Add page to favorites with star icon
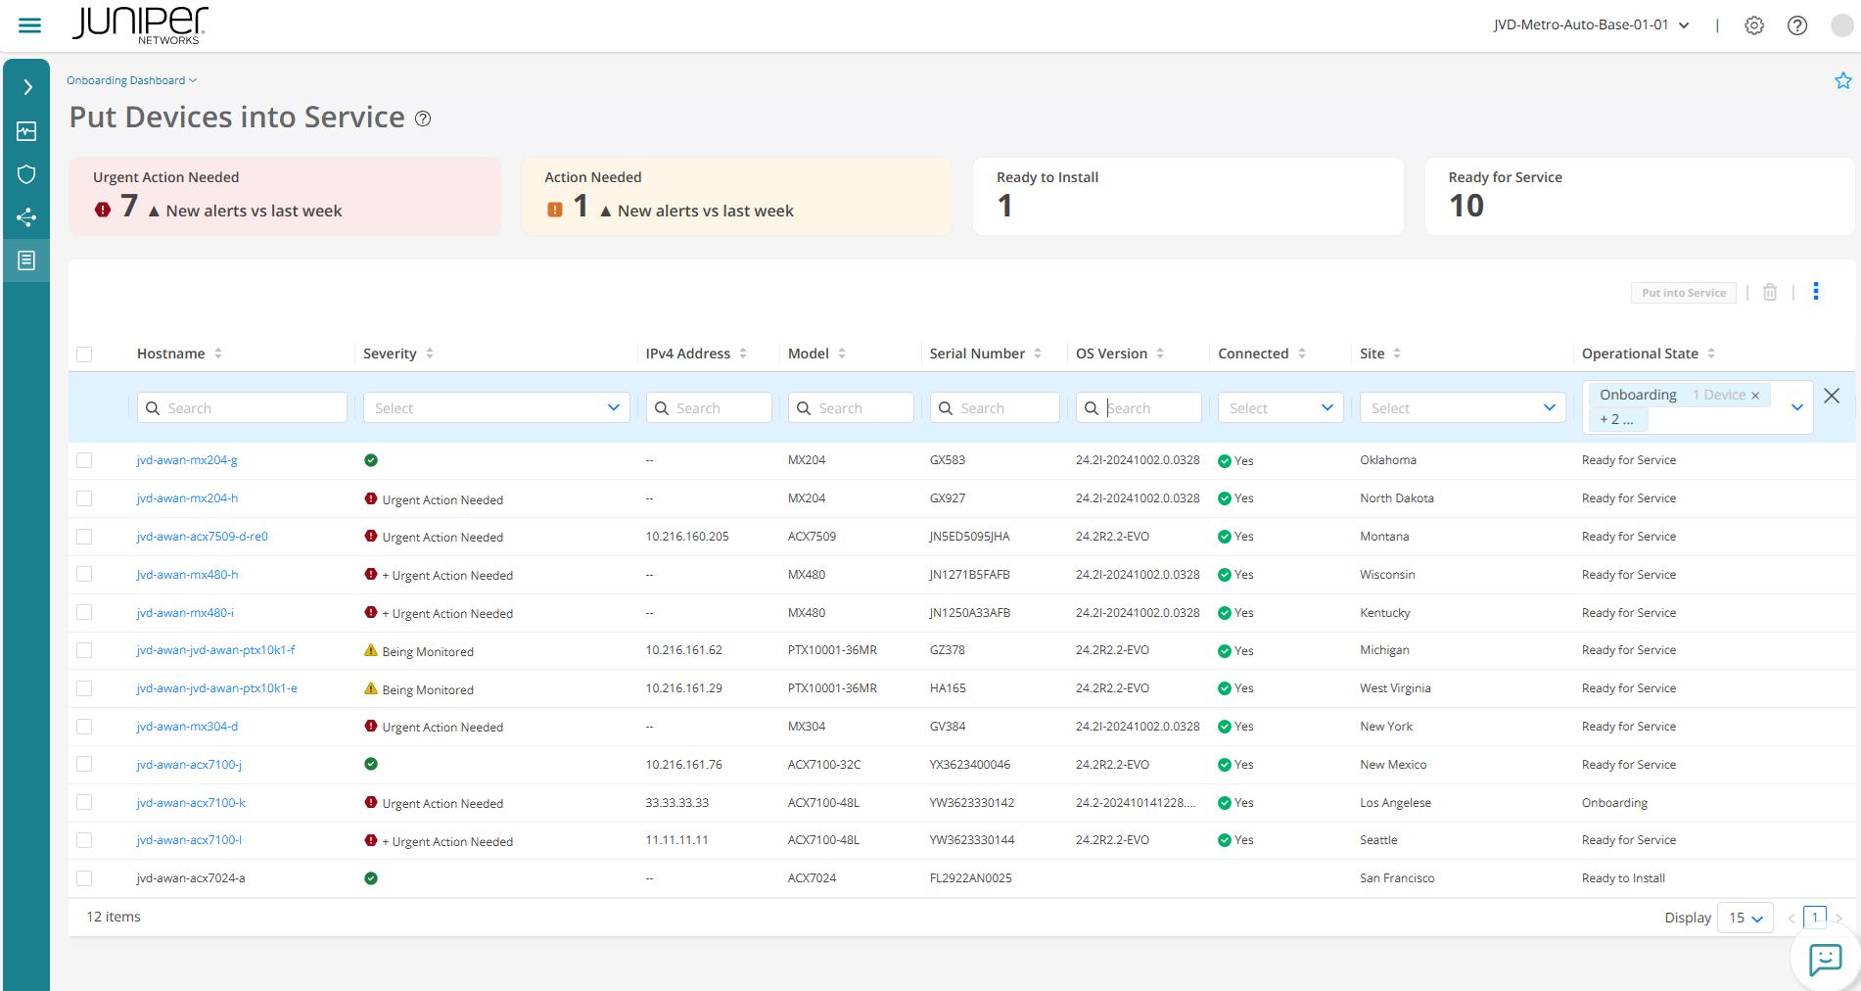 point(1842,81)
